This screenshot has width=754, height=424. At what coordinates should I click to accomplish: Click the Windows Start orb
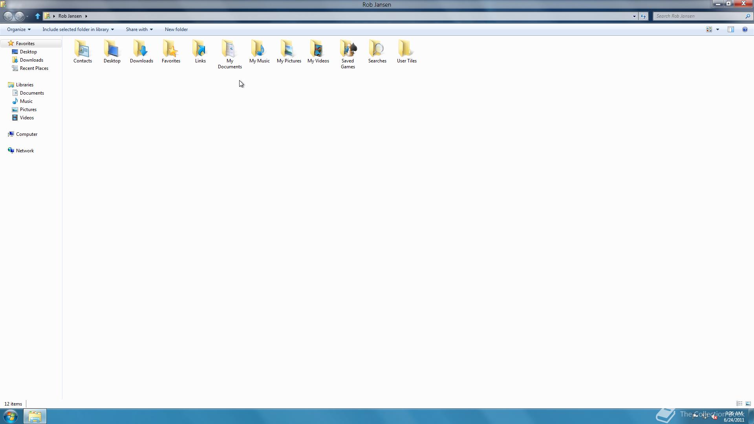point(11,416)
